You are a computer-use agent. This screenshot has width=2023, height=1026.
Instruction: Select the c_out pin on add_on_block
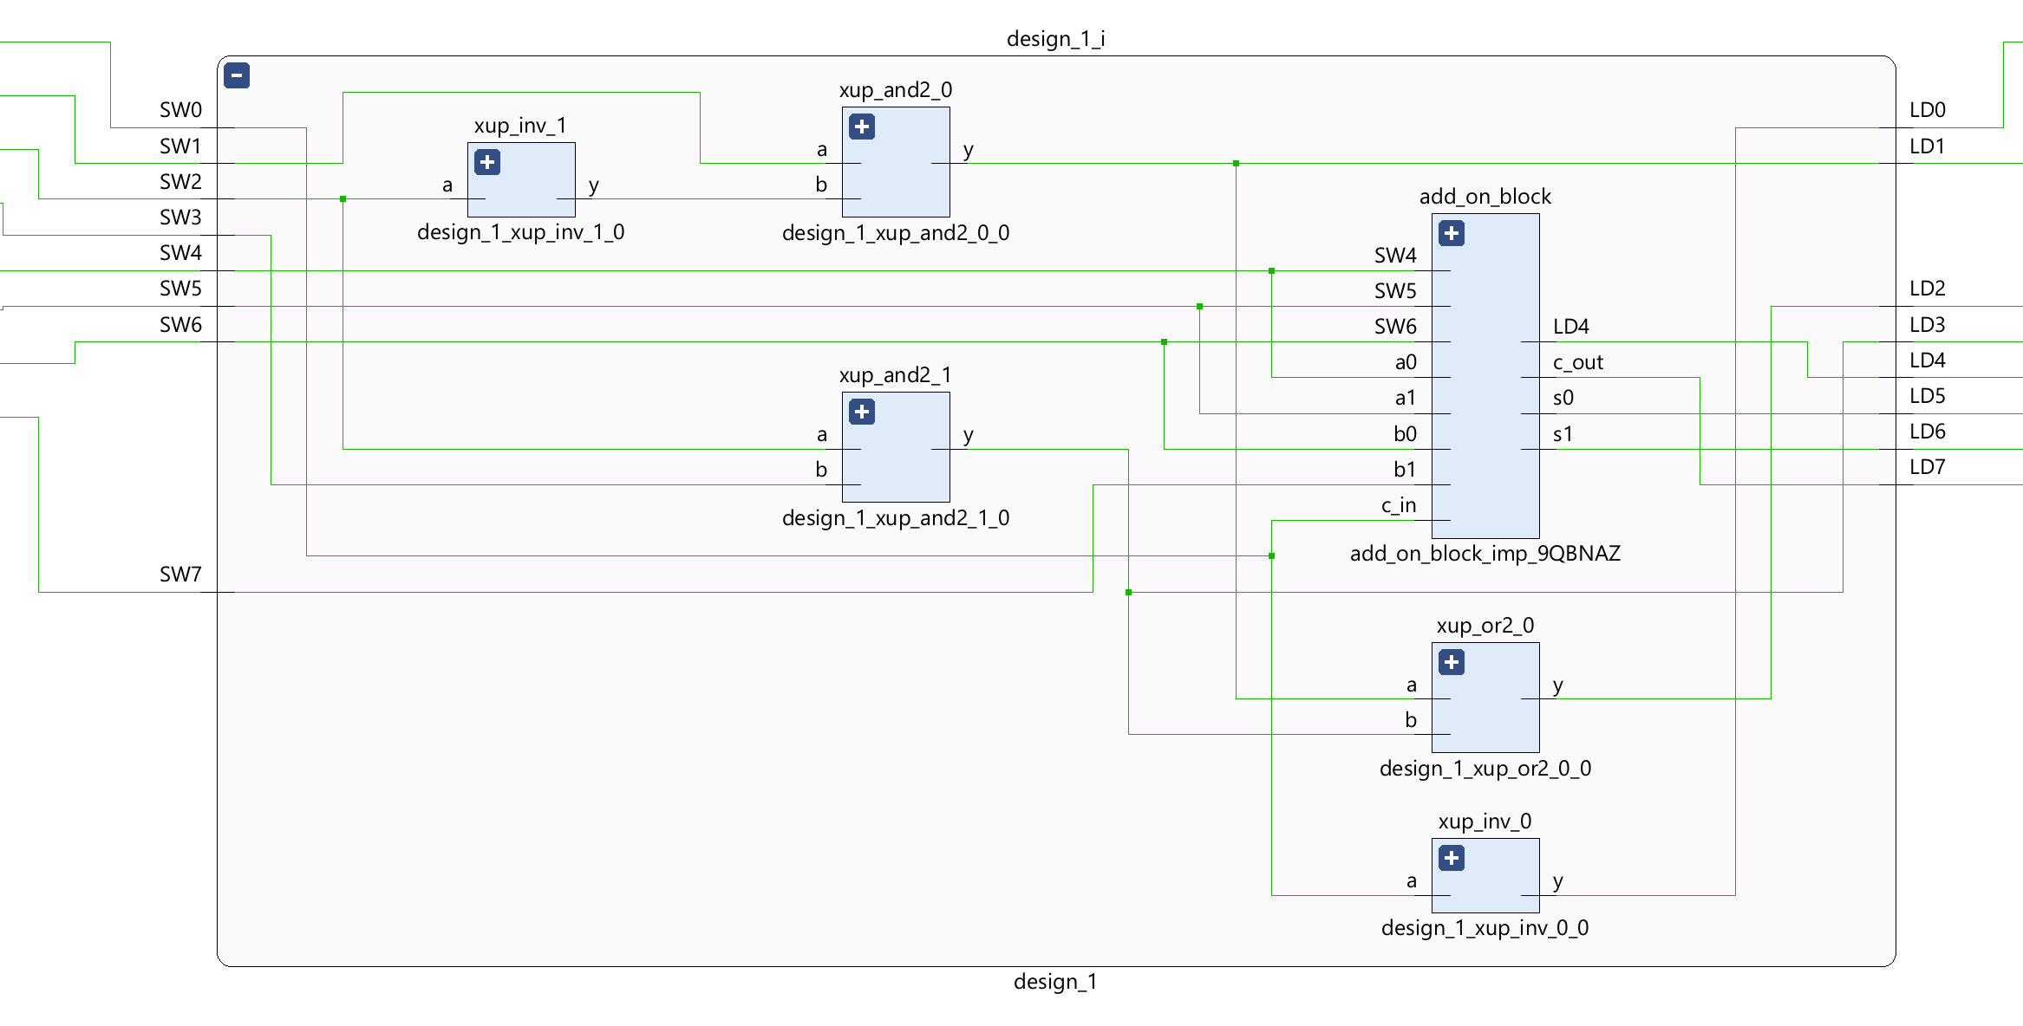pyautogui.click(x=1577, y=362)
